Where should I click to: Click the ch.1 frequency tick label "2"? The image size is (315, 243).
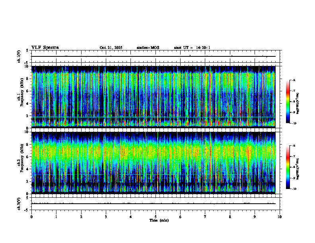pyautogui.click(x=28, y=116)
